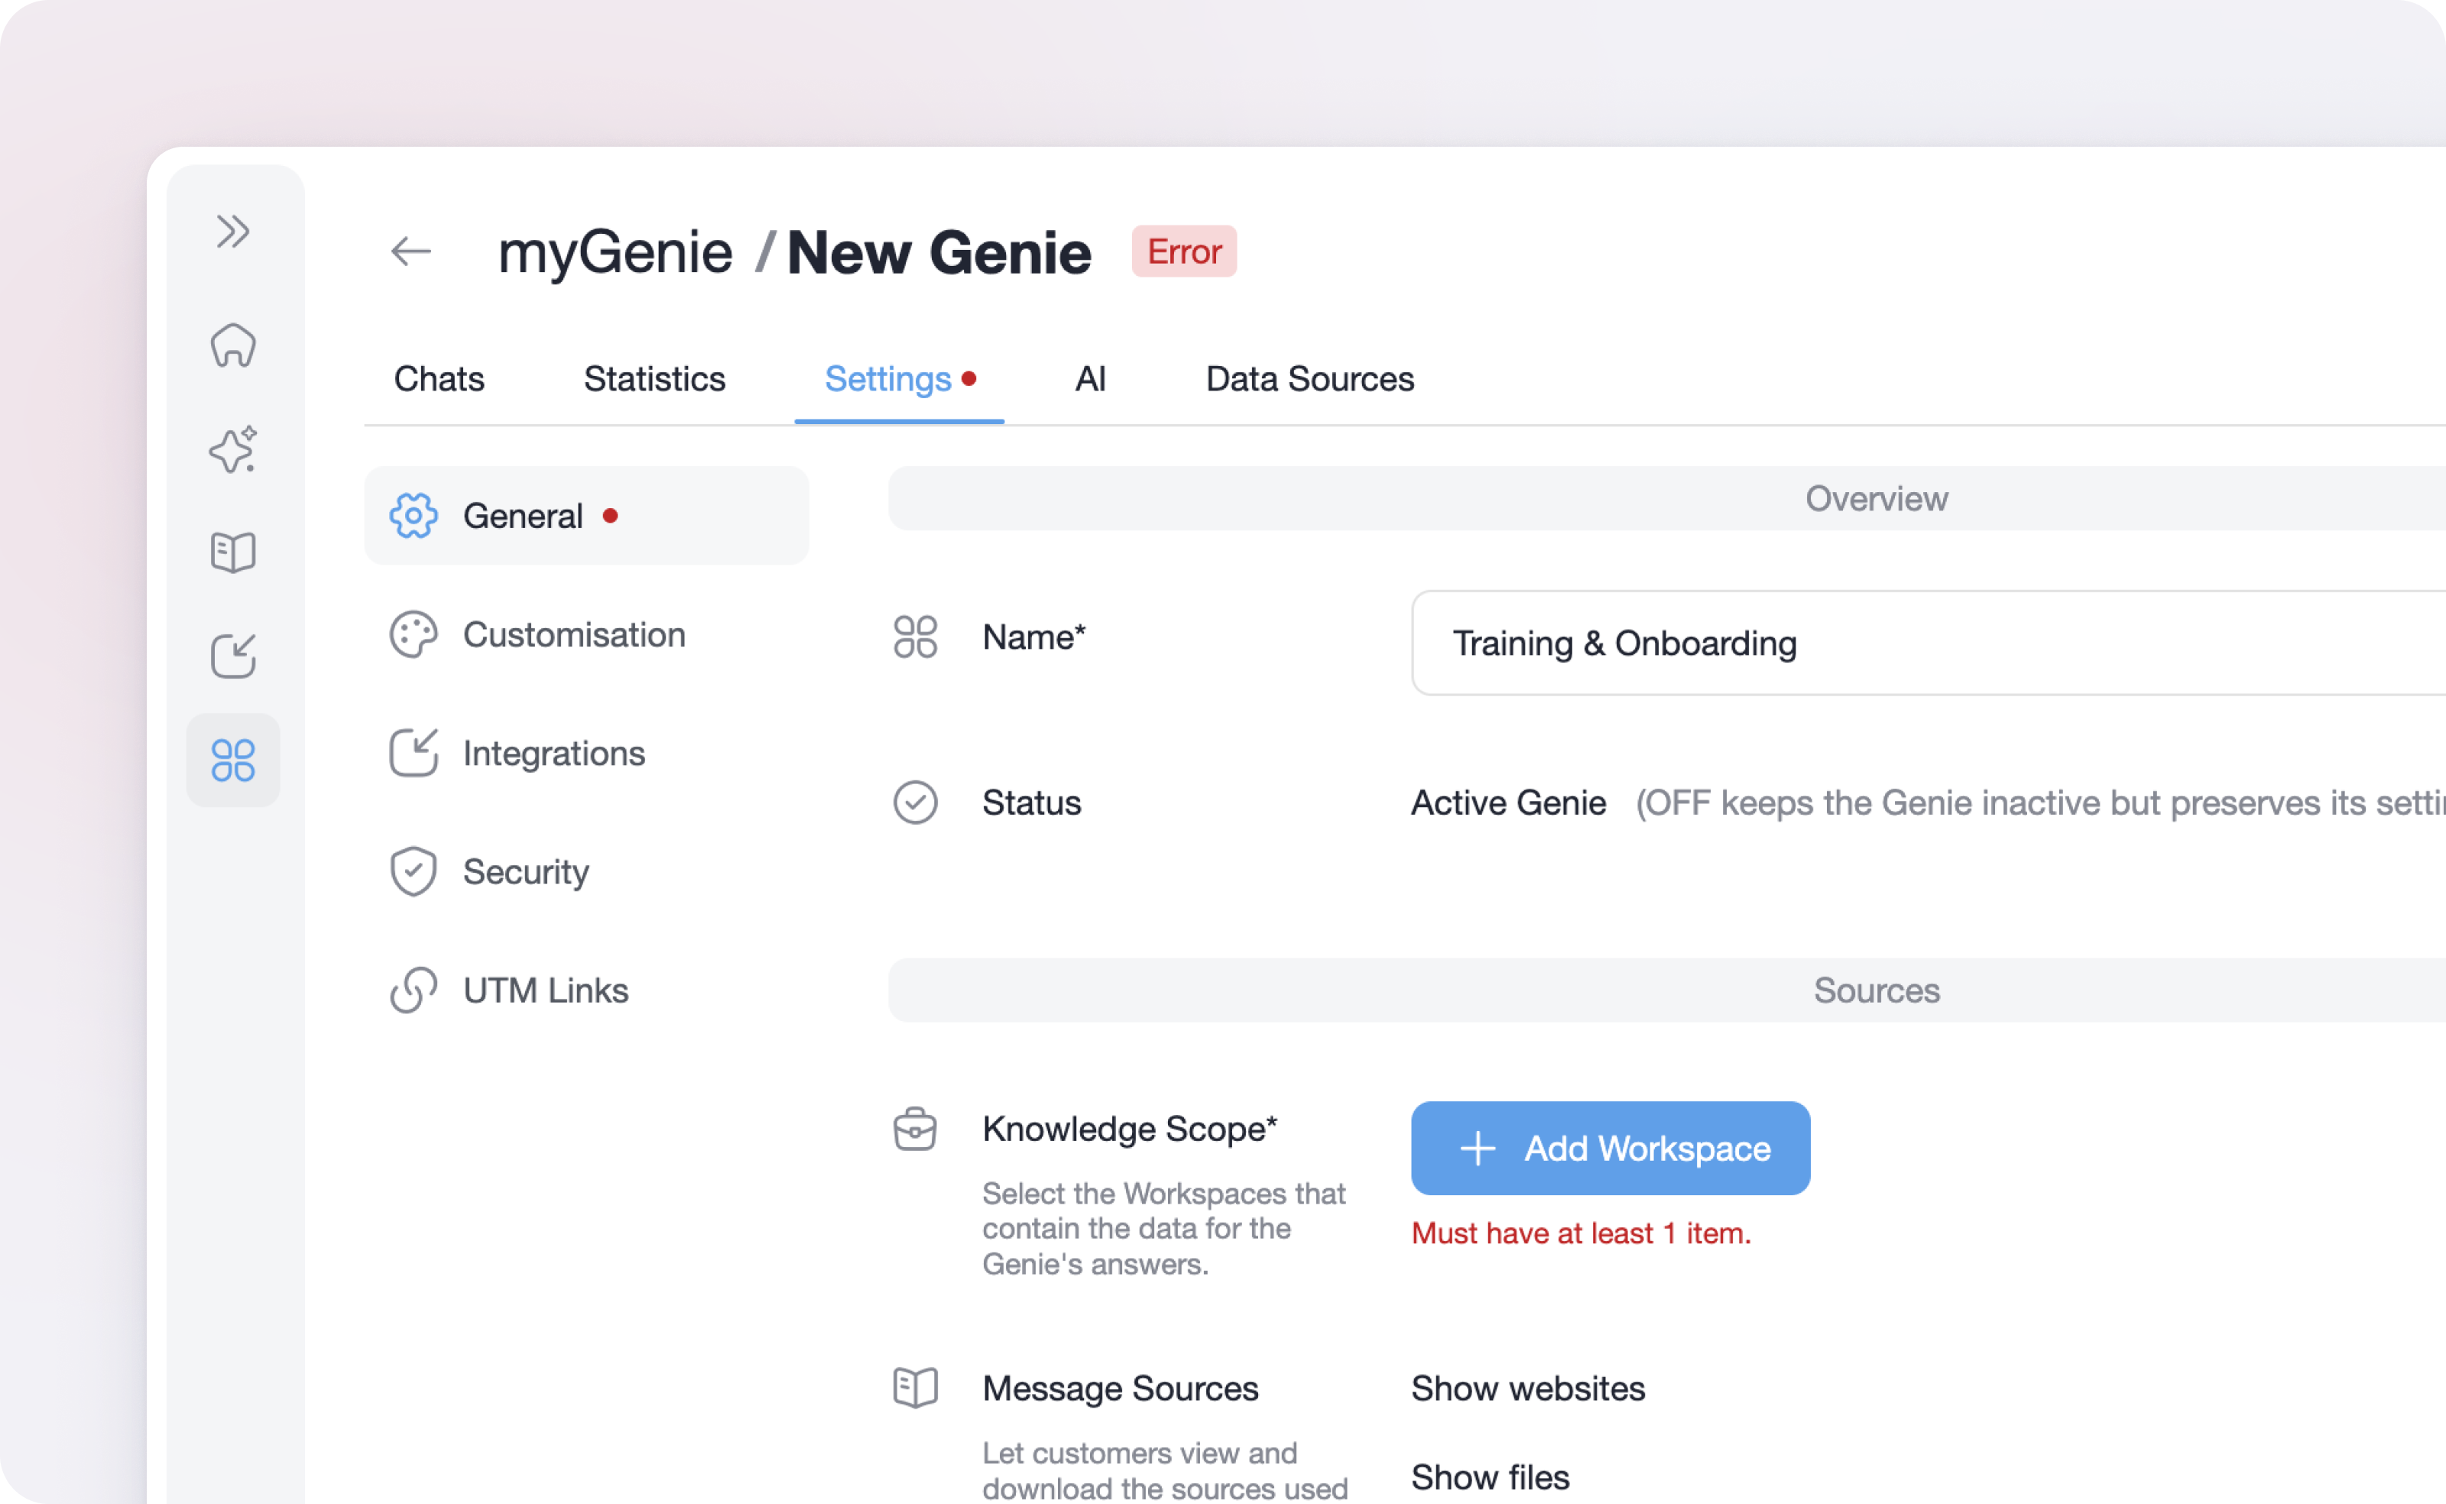Viewport: 2446px width, 1504px height.
Task: Switch to the Data Sources tab
Action: (1309, 379)
